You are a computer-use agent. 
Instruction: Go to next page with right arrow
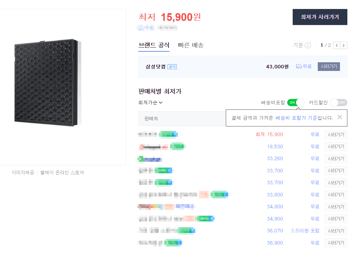pos(343,45)
